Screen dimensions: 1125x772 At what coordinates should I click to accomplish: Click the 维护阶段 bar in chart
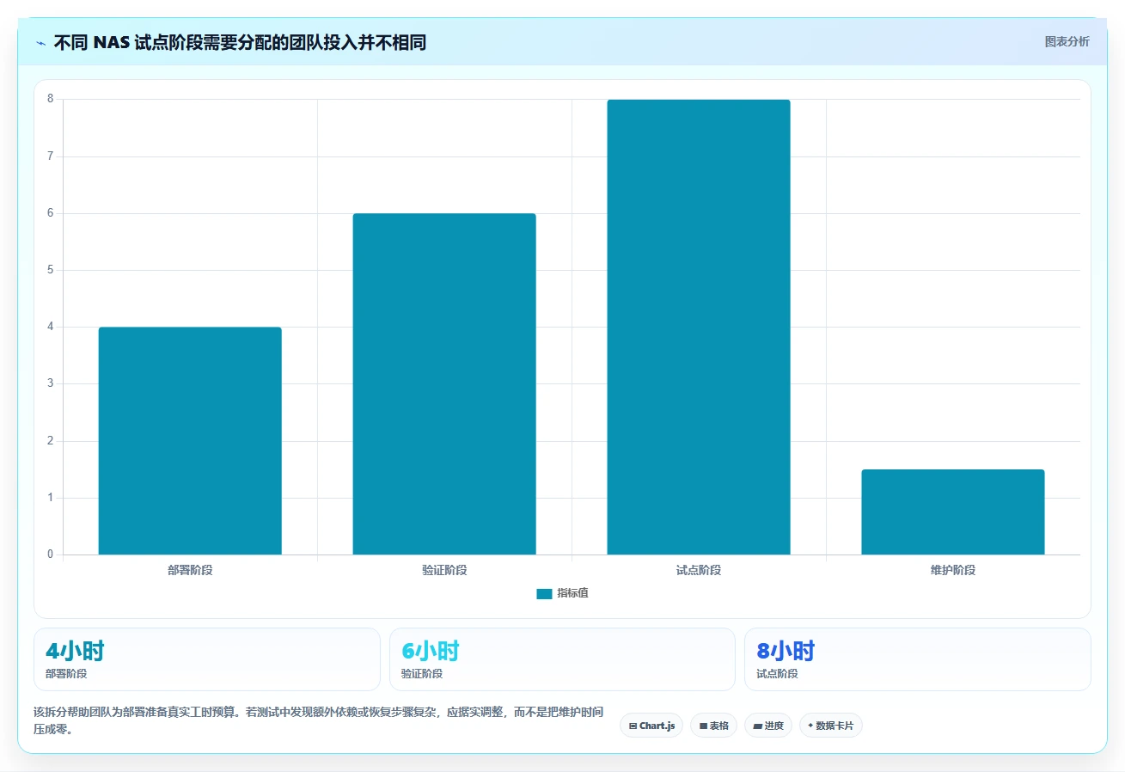(x=953, y=512)
